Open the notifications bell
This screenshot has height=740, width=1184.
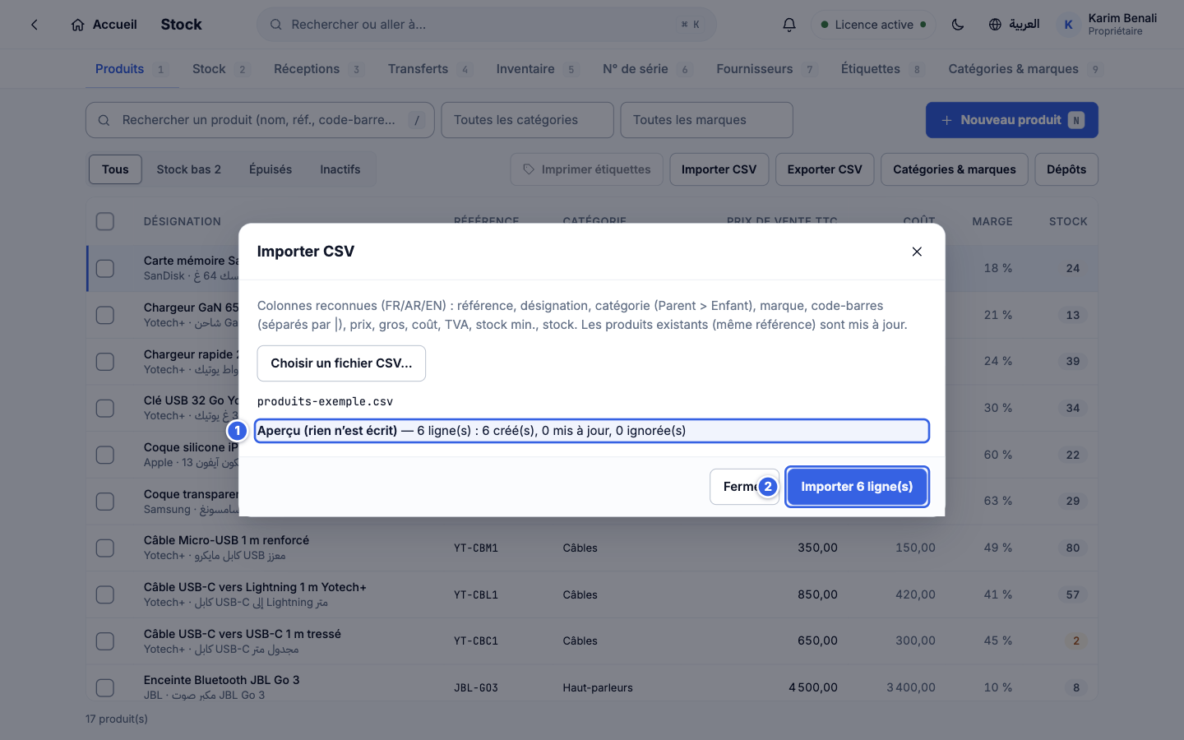789,25
